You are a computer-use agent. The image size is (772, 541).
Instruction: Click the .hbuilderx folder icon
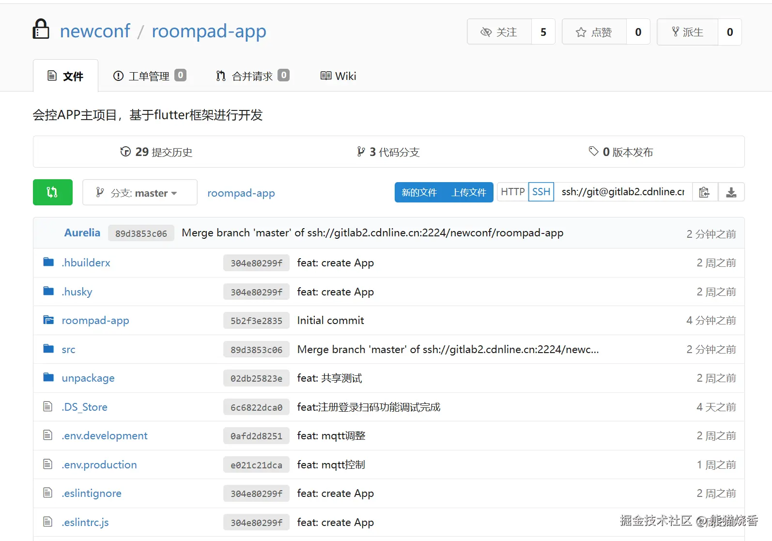[x=48, y=262]
